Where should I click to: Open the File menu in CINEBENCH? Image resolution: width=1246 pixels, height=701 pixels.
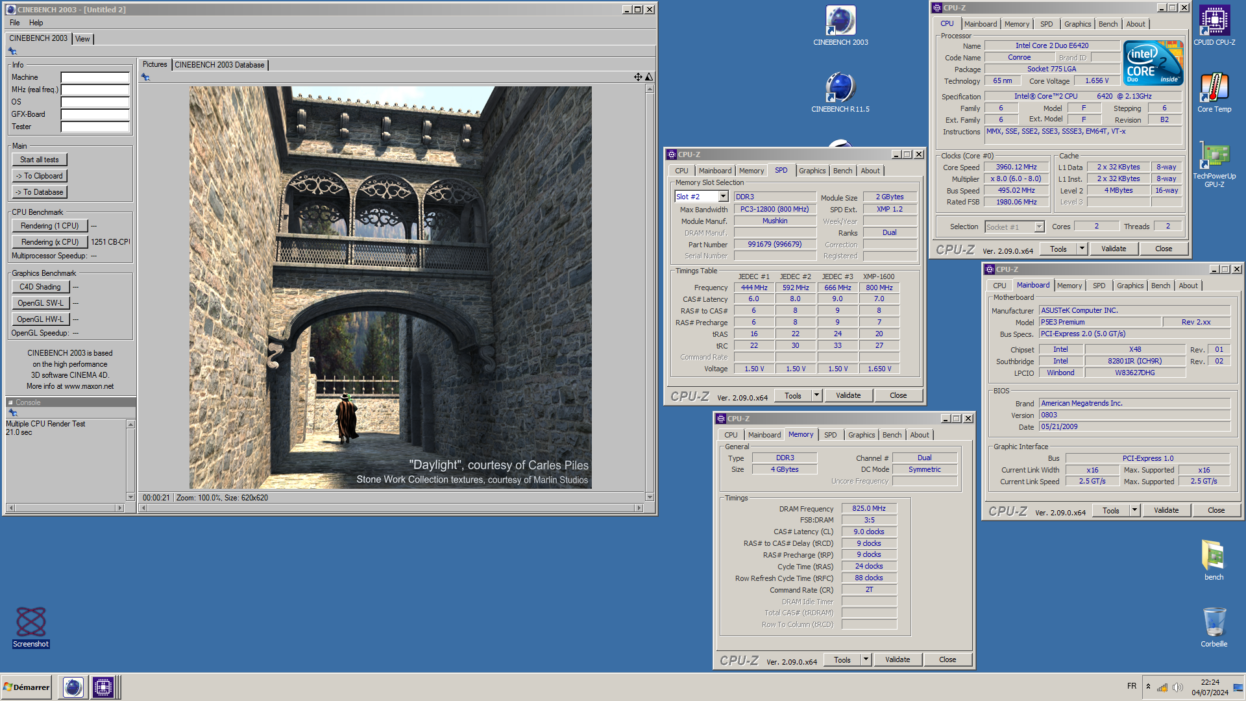14,23
